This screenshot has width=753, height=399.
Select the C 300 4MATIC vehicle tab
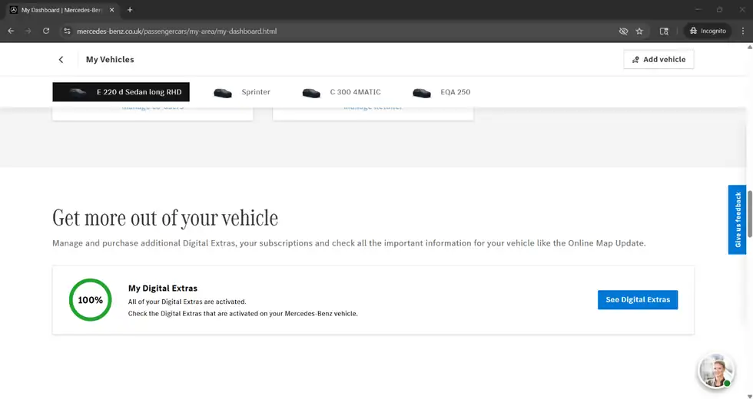tap(341, 92)
